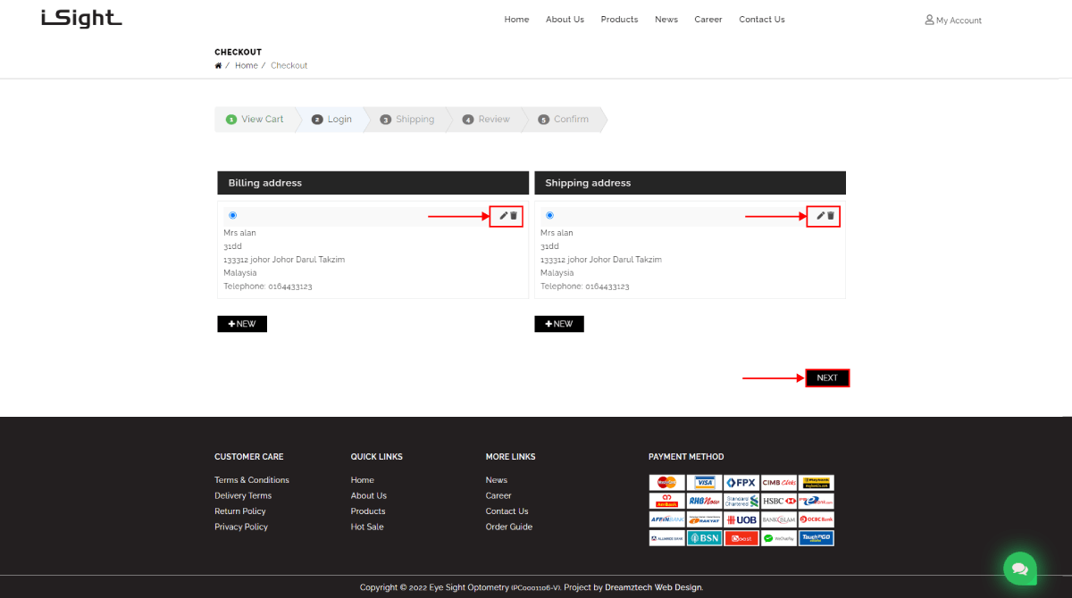Click the Public Bank ebank logo
1072x598 pixels.
(x=817, y=502)
